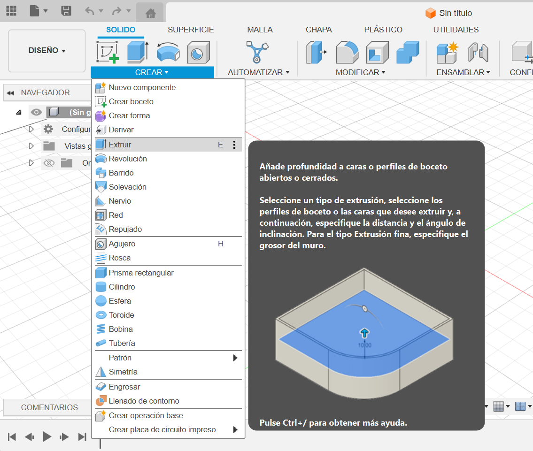This screenshot has height=451, width=533.
Task: Choose Crear forma in the menu
Action: pyautogui.click(x=168, y=116)
